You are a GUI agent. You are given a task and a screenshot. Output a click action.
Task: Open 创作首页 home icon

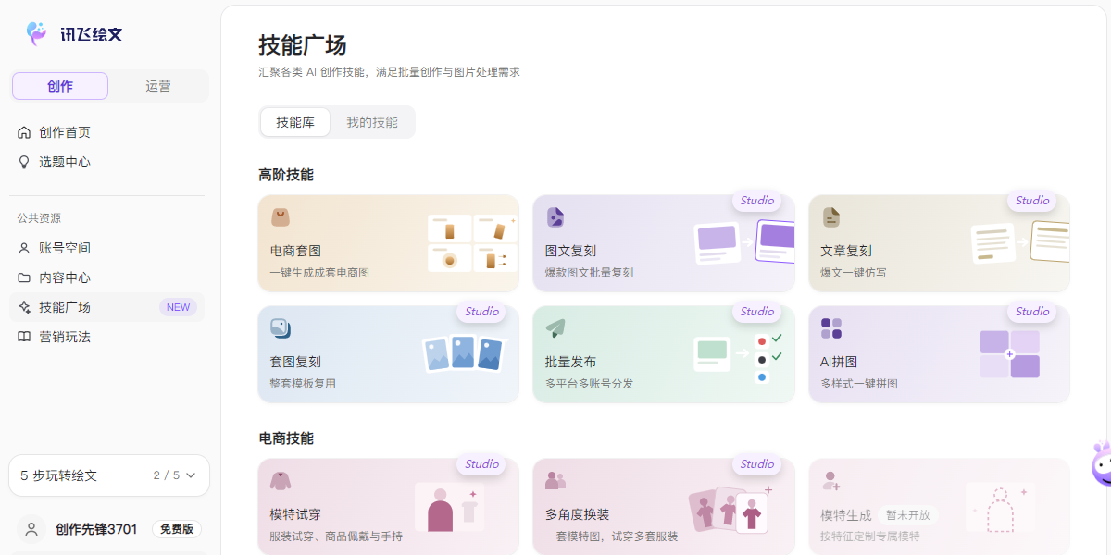point(24,132)
